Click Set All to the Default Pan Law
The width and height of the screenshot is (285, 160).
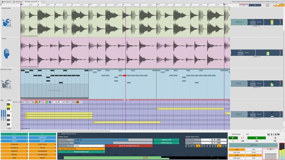[x=129, y=146]
